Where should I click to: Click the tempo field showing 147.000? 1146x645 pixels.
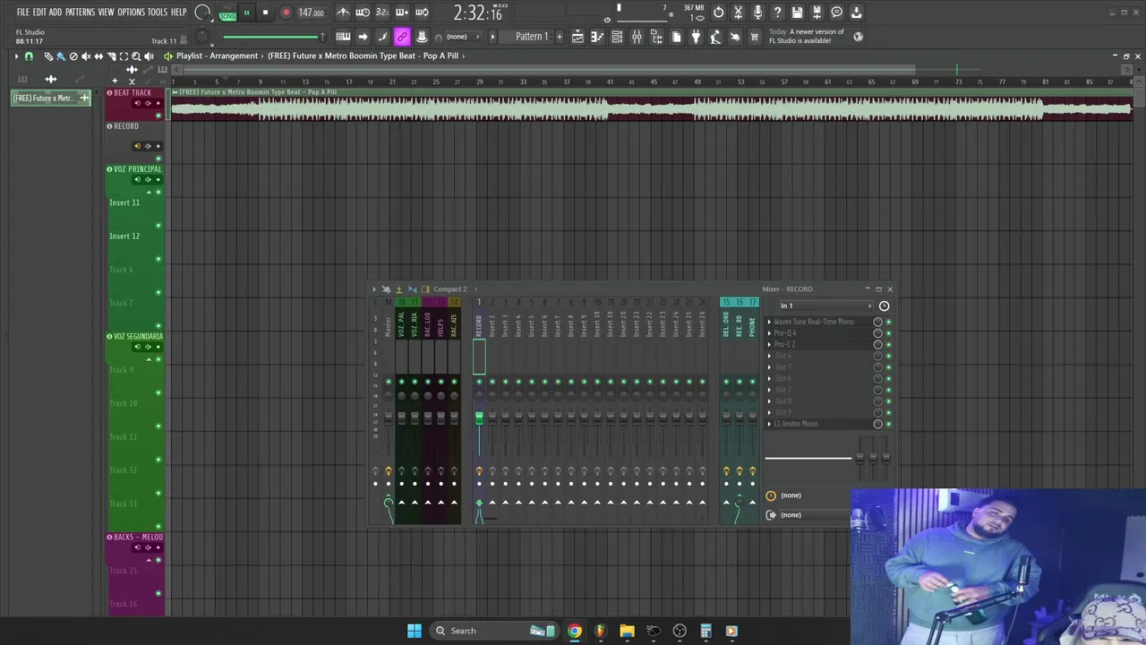(312, 13)
